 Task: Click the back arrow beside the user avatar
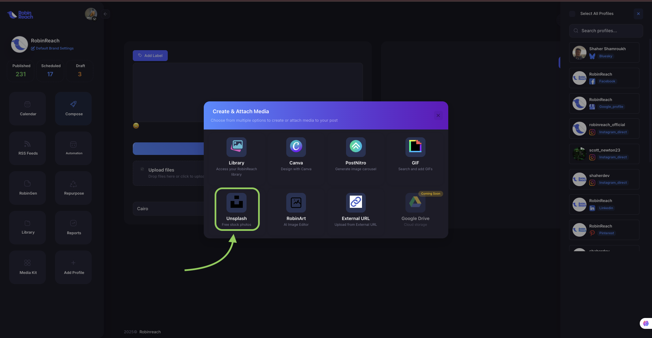(x=105, y=14)
